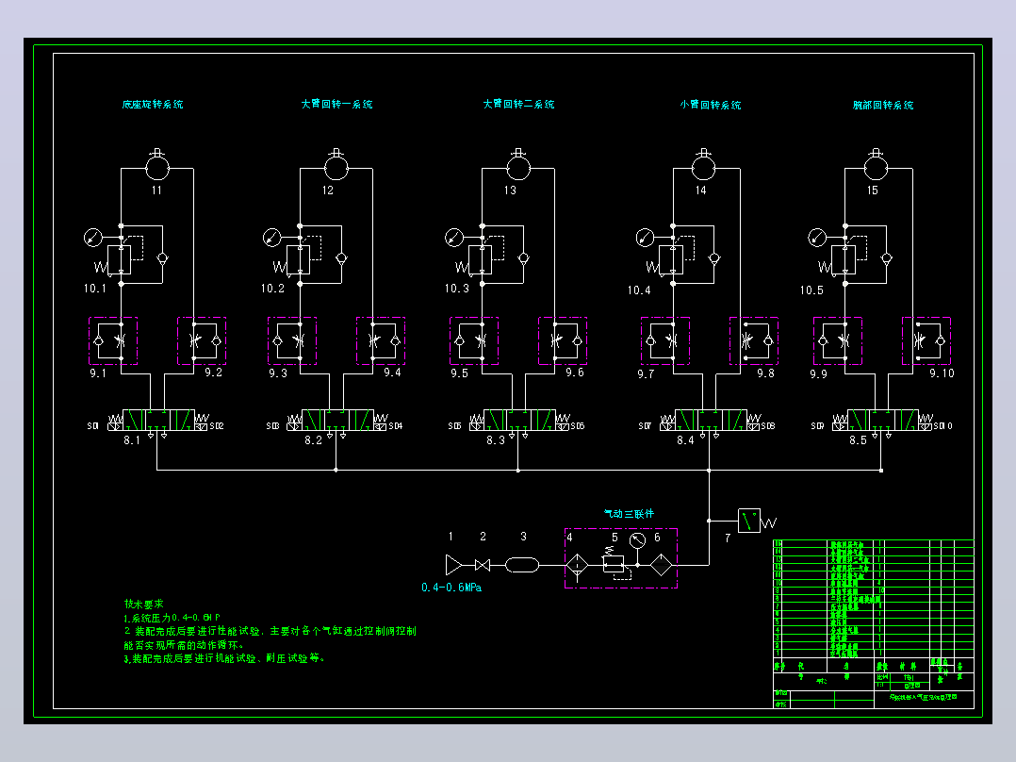Image resolution: width=1016 pixels, height=762 pixels.
Task: Click the solenoid label SD2
Action: tap(217, 426)
